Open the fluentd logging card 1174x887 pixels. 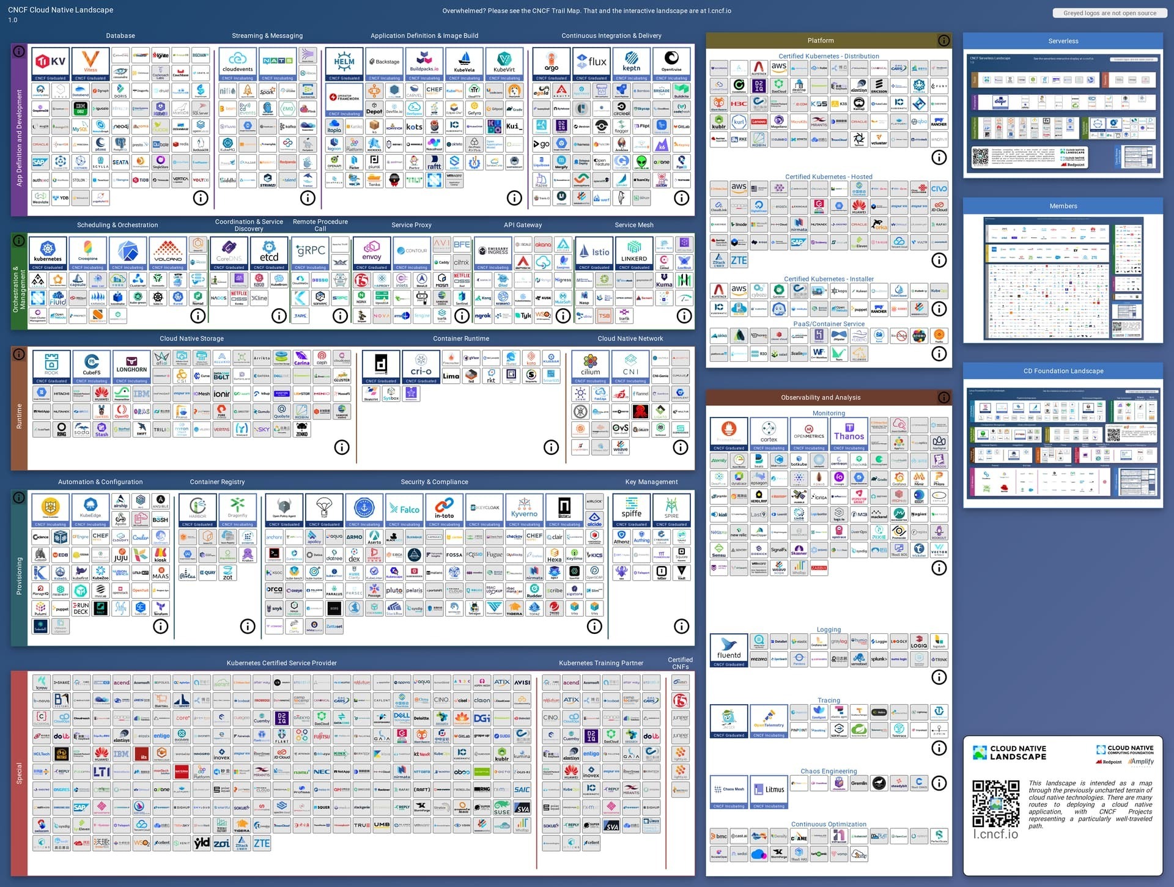click(729, 650)
